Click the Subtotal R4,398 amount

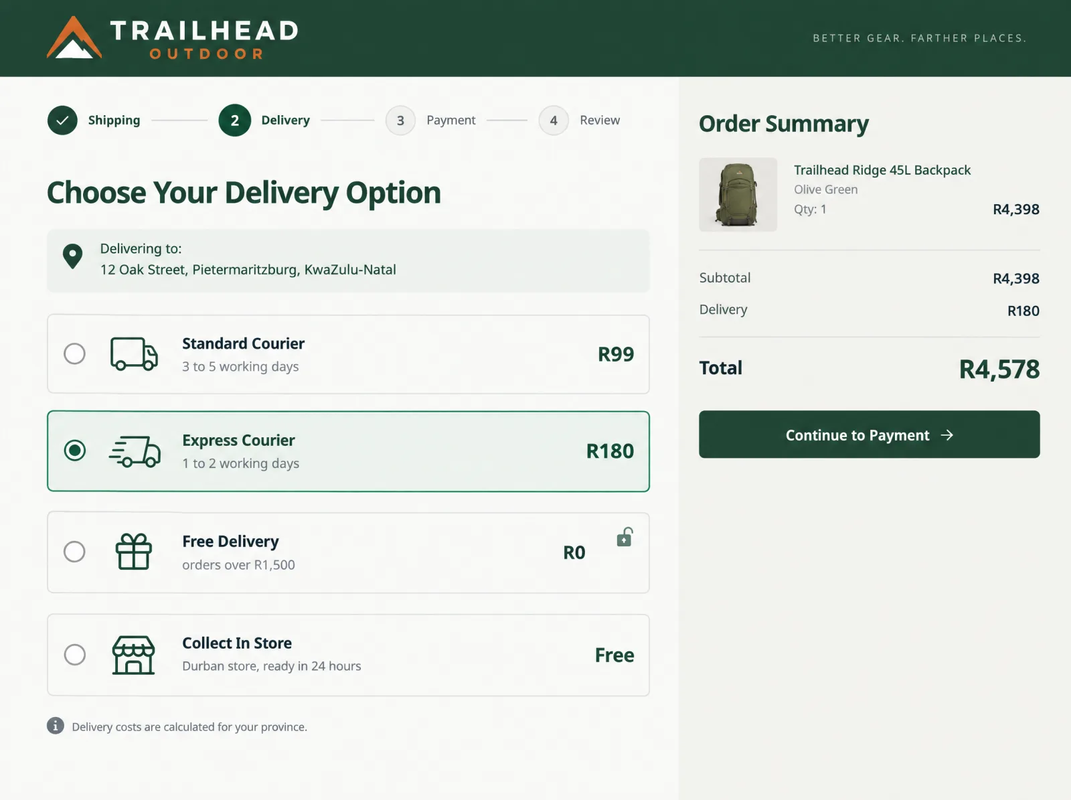pyautogui.click(x=1016, y=278)
